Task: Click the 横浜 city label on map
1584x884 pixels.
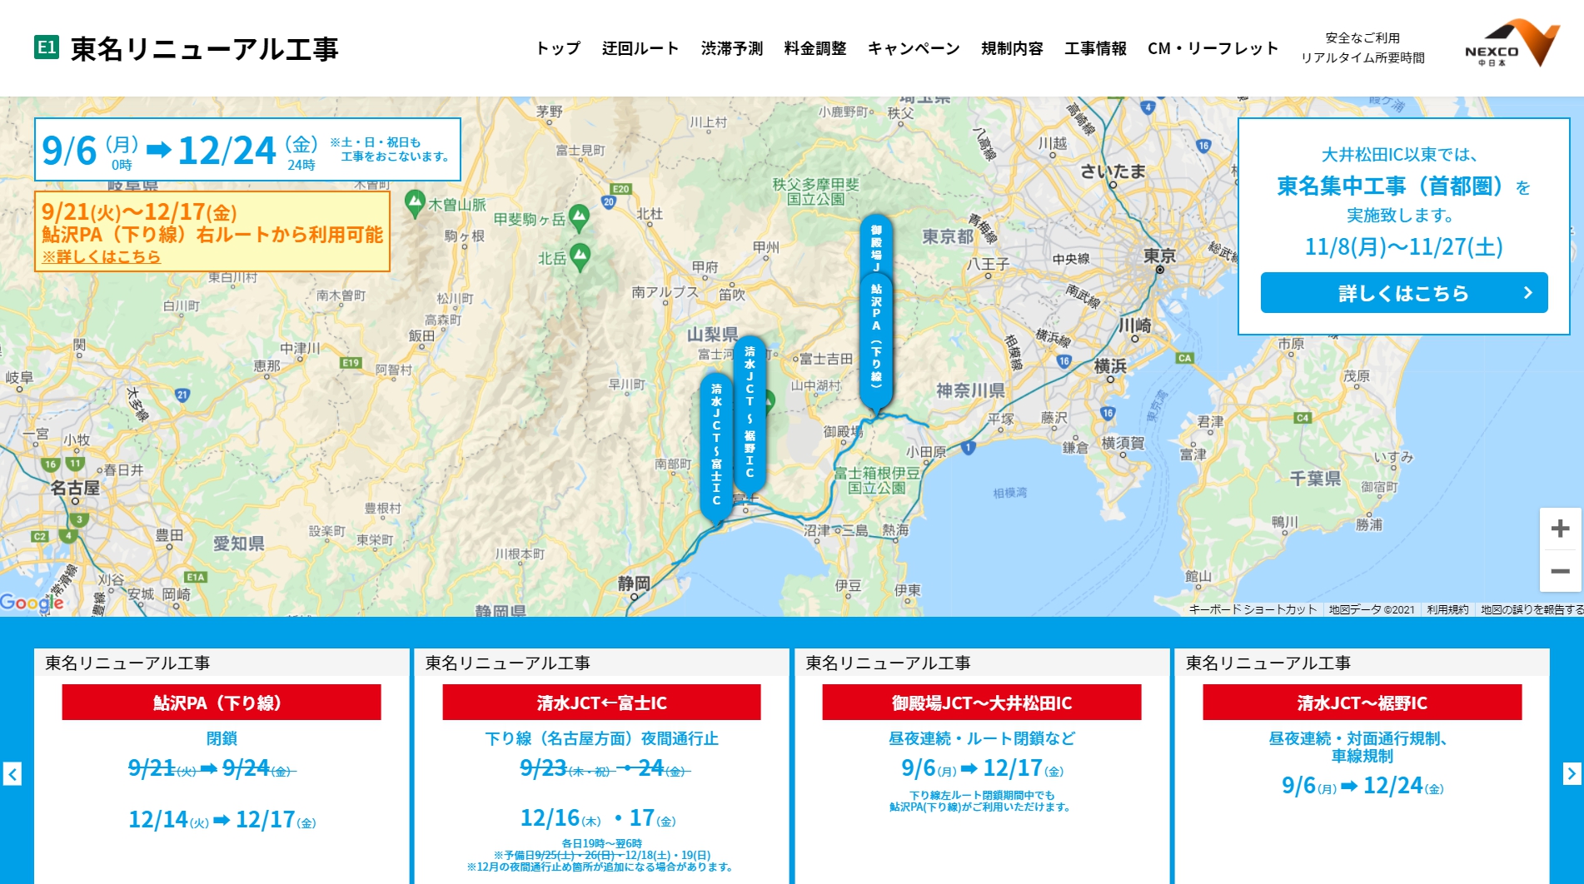Action: pyautogui.click(x=1110, y=365)
